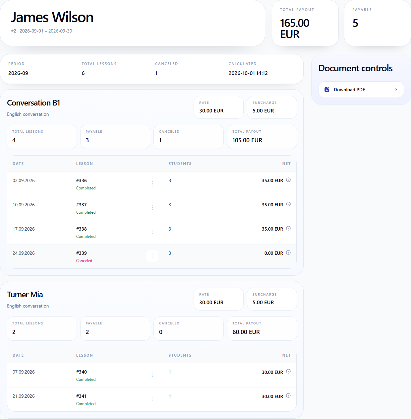Open row menu for canceled lesson #339
Image resolution: width=411 pixels, height=419 pixels.
point(152,256)
